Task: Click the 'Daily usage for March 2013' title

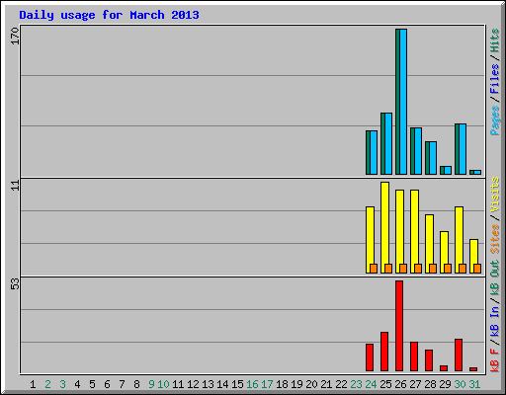Action: pyautogui.click(x=109, y=15)
